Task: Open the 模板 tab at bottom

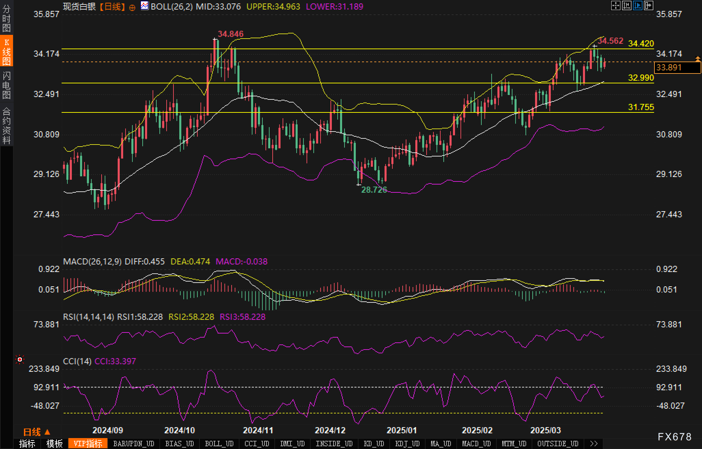Action: coord(54,444)
